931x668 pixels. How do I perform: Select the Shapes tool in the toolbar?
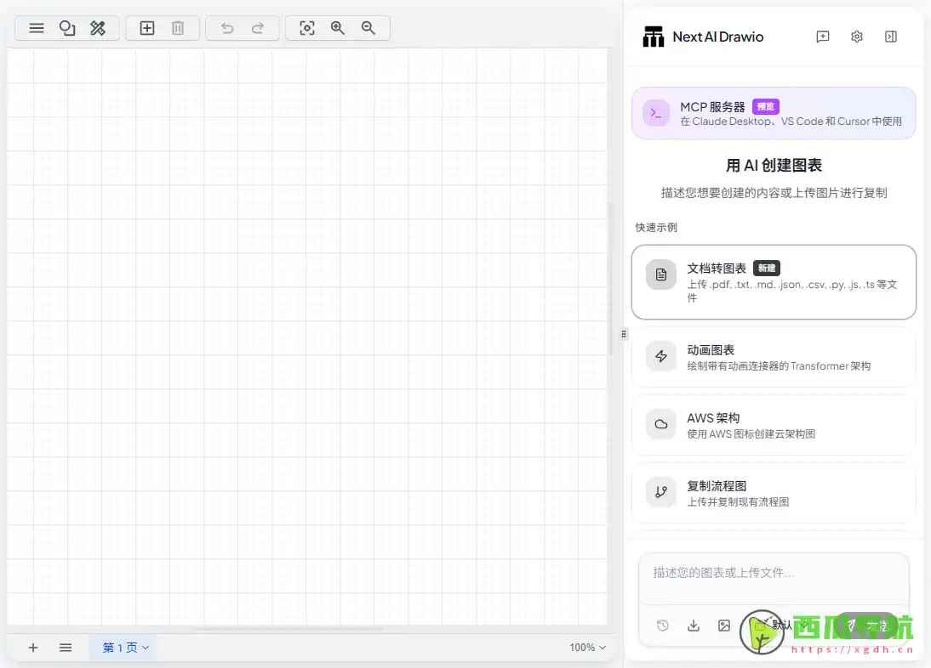point(67,27)
